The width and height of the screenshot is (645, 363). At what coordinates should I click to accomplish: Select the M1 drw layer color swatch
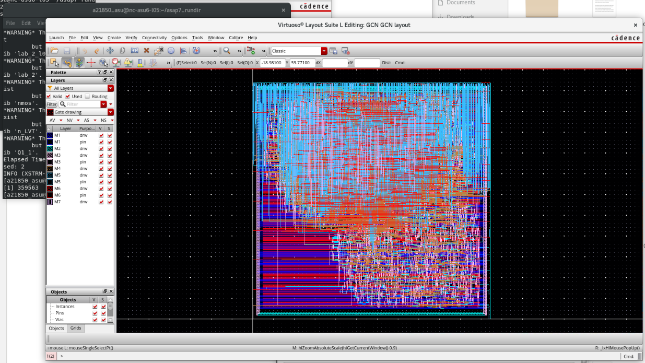(x=50, y=135)
